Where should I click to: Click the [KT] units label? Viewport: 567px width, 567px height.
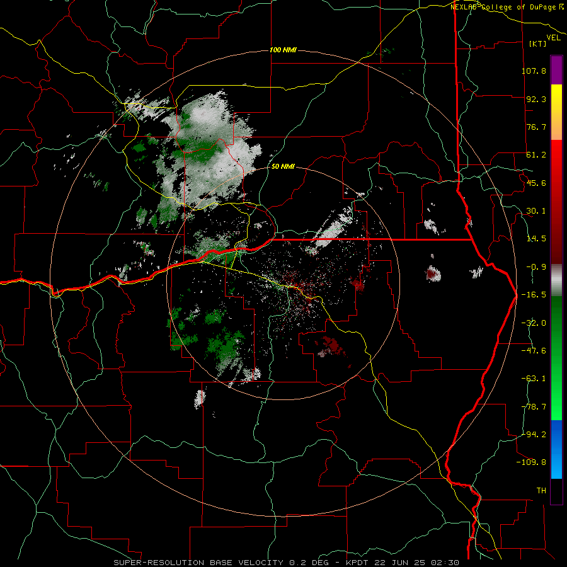coord(538,43)
